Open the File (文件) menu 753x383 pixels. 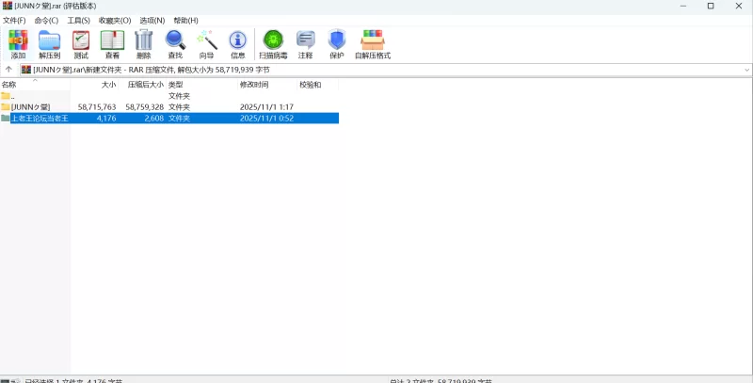click(14, 21)
